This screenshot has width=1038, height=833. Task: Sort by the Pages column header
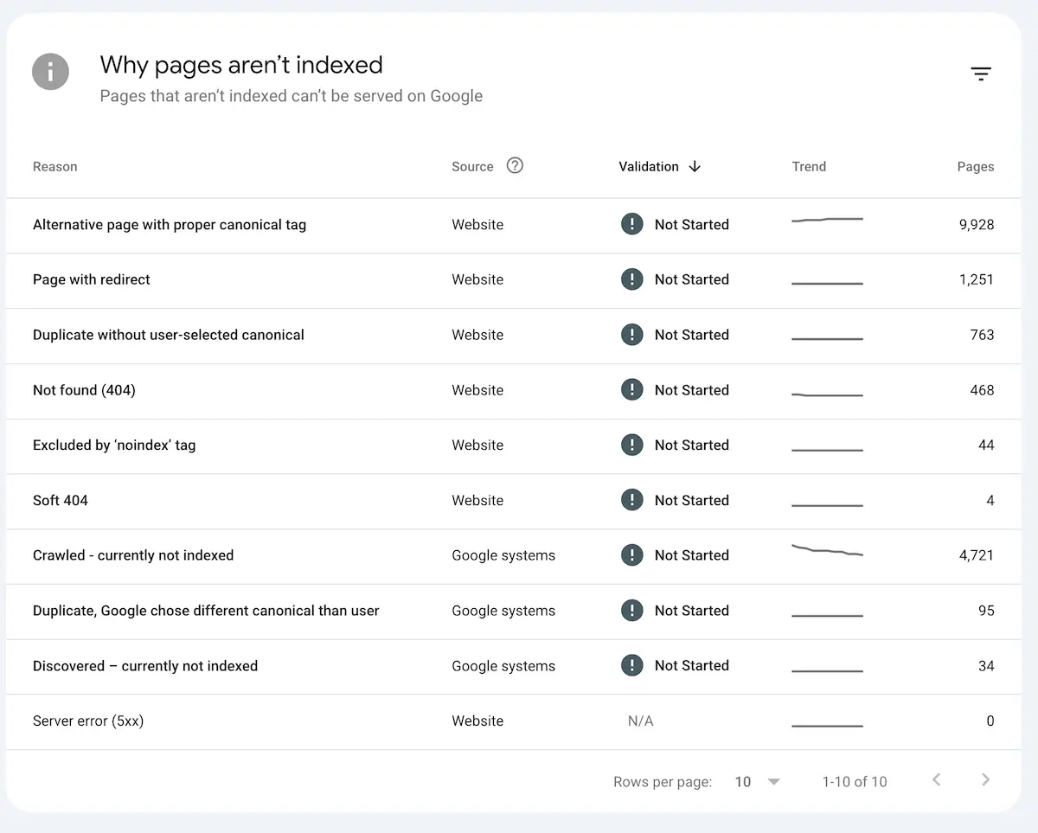pyautogui.click(x=976, y=167)
